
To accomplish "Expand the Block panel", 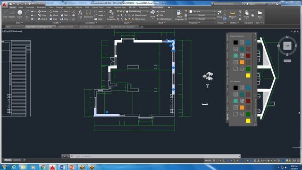I will (162, 23).
